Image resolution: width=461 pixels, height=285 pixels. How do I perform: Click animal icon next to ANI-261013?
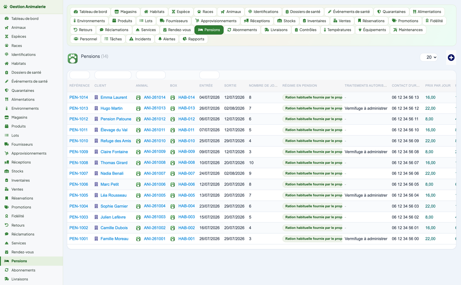click(x=138, y=108)
